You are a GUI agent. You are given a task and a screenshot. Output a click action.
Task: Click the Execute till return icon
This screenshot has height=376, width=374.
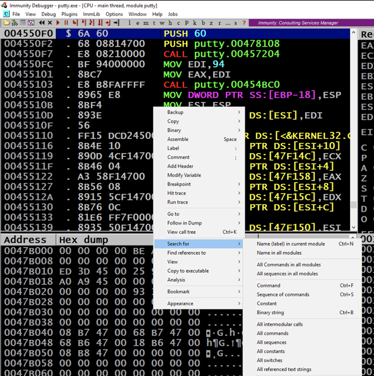108,23
